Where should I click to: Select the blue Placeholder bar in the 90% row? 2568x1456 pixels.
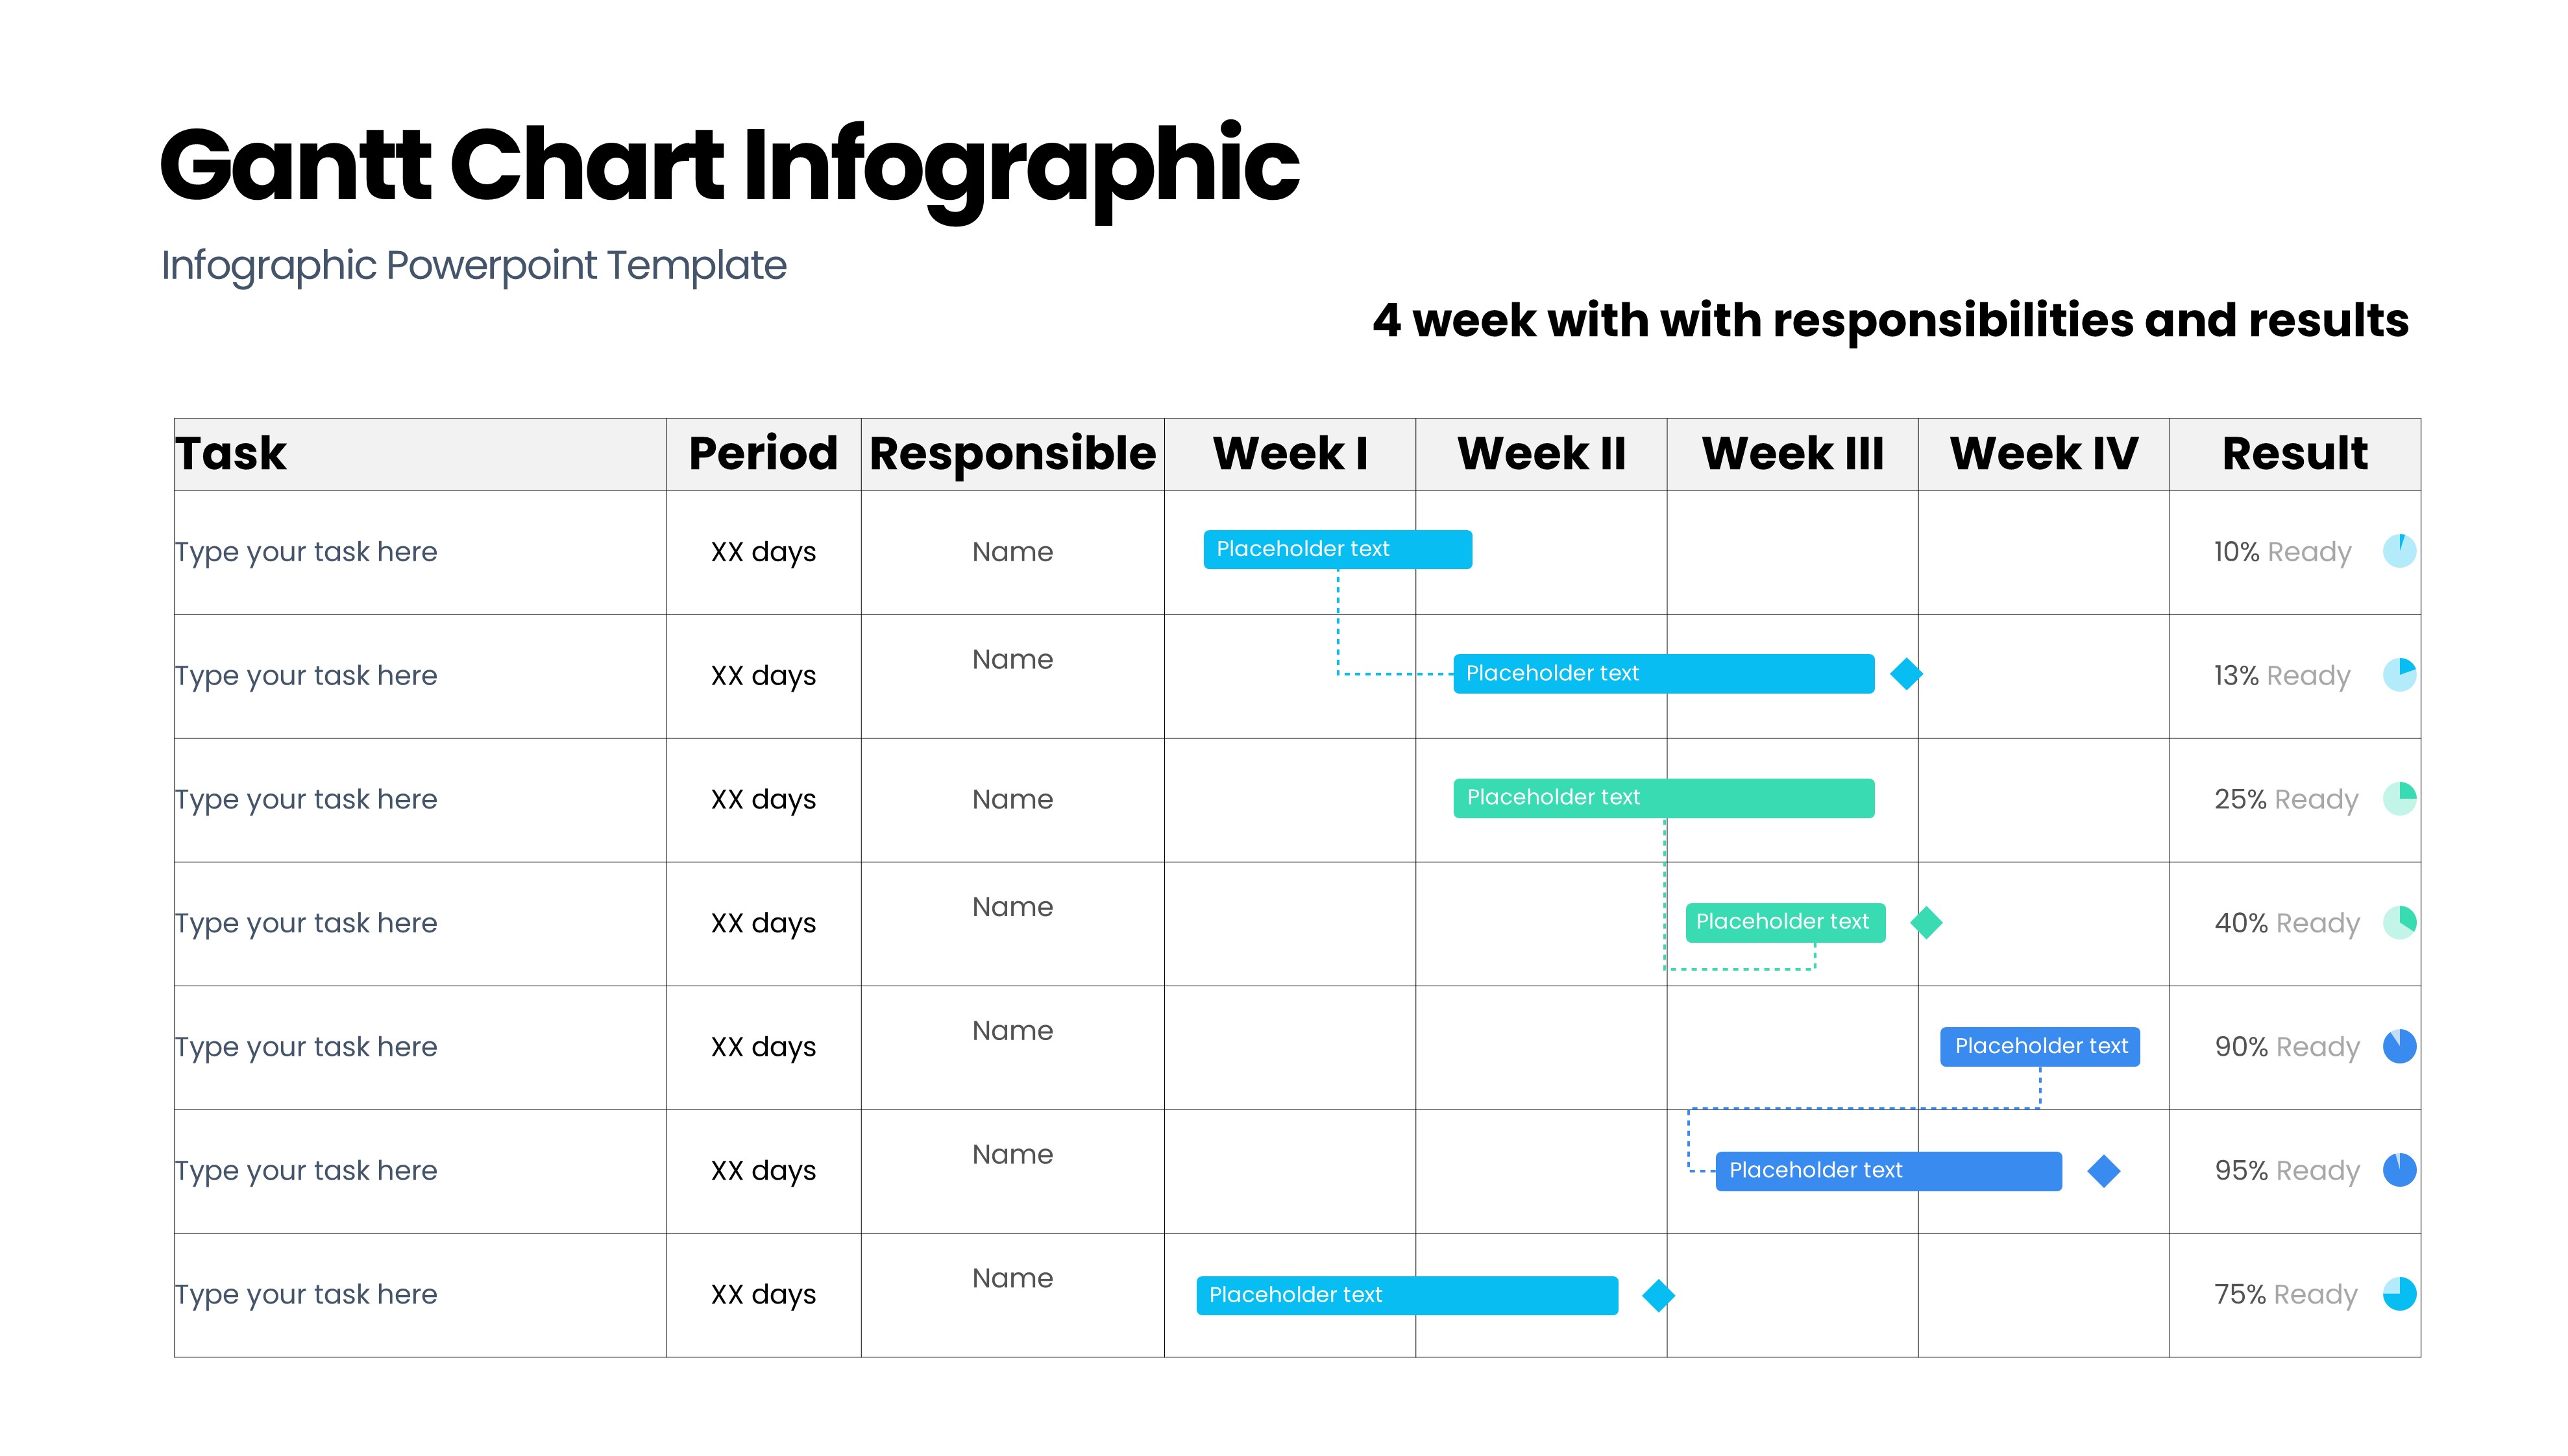2040,1046
